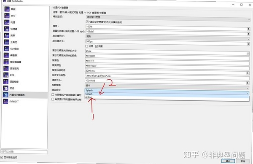Open the 工具栏 (Toolbars) settings page icon
This screenshot has height=164, width=253.
(7, 42)
